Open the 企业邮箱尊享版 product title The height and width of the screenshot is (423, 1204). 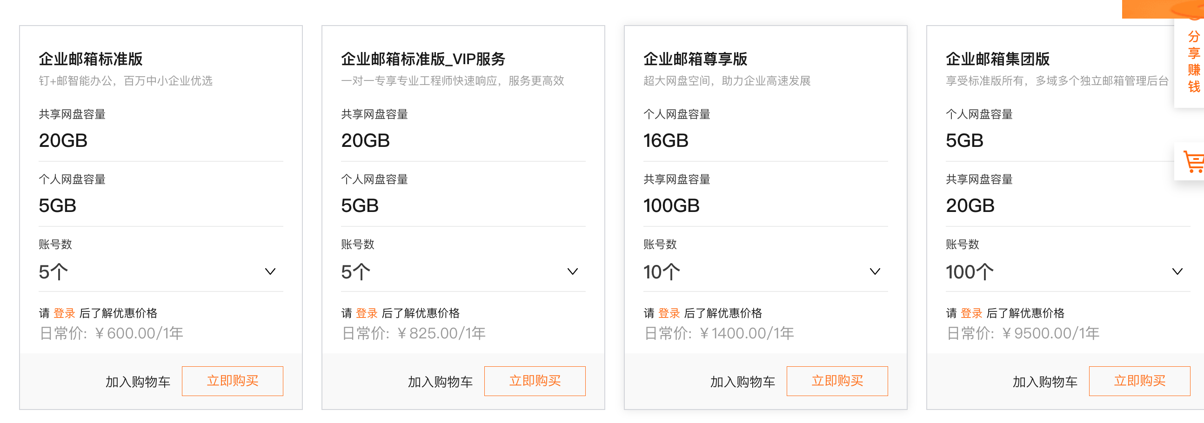pyautogui.click(x=696, y=59)
